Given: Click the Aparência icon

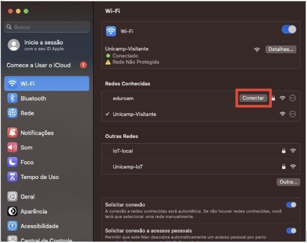Looking at the screenshot, I should pos(12,211).
